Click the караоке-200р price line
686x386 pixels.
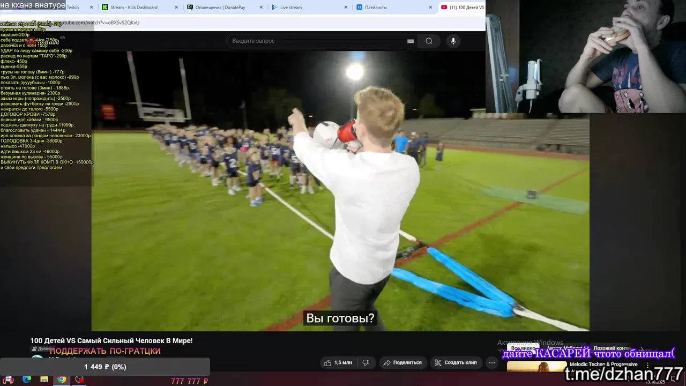pyautogui.click(x=15, y=35)
